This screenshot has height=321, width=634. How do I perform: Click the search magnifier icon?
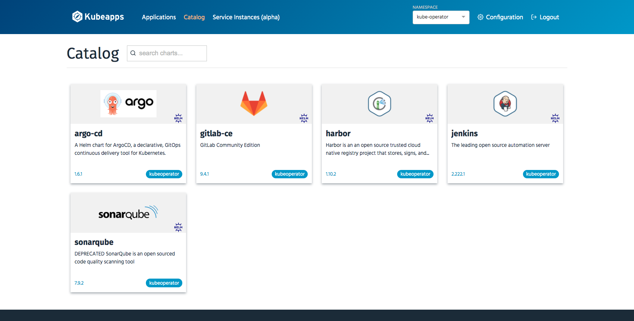coord(133,53)
